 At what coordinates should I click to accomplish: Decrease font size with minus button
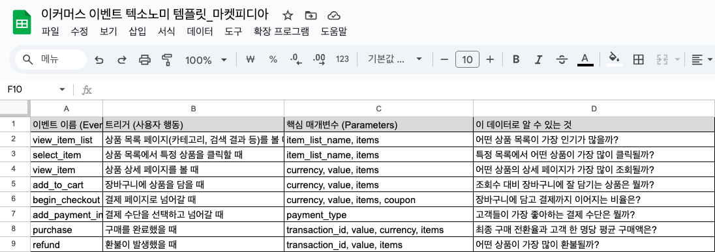[x=445, y=59]
